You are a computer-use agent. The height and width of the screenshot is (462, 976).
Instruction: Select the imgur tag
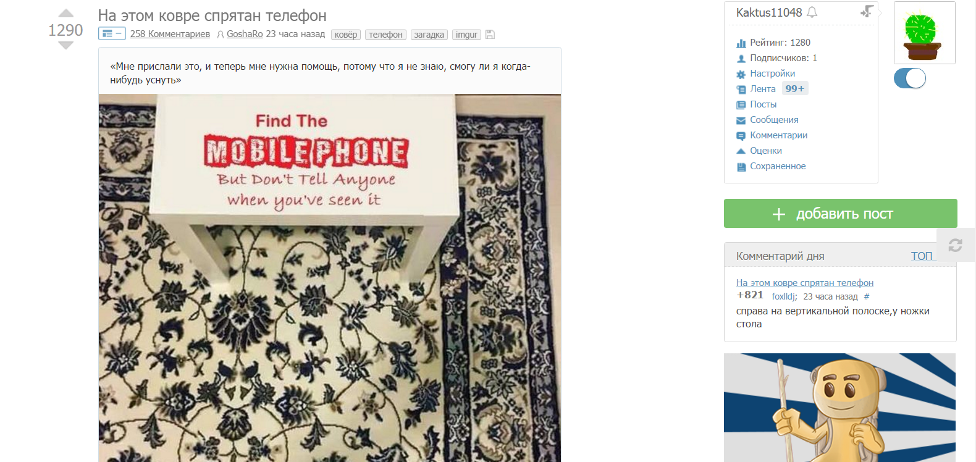(x=466, y=35)
